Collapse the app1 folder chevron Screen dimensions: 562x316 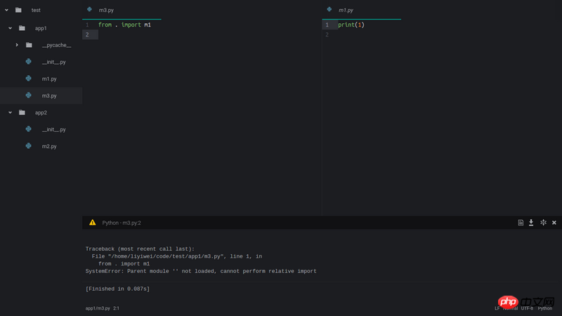coord(11,28)
